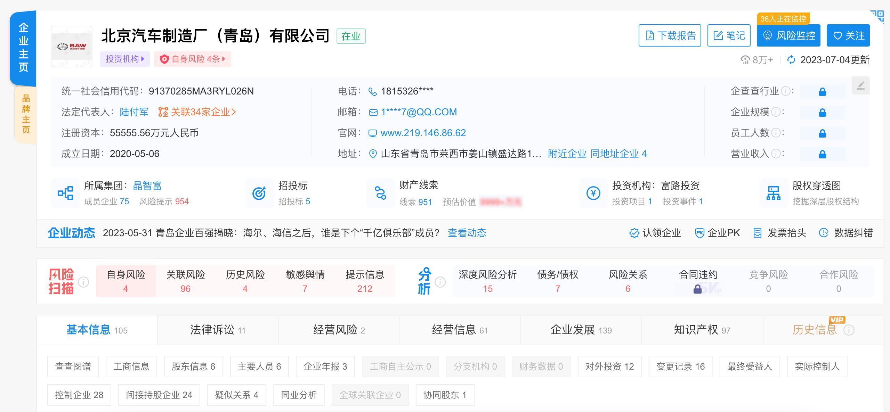Enable 风险监控 risk monitoring
Viewport: 890px width, 412px height.
(788, 35)
